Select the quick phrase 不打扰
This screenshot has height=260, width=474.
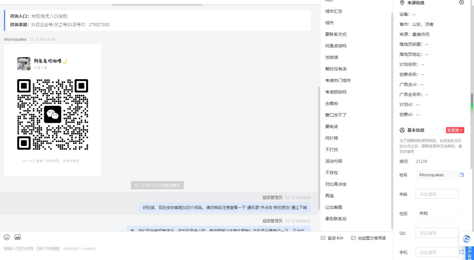coord(331,150)
